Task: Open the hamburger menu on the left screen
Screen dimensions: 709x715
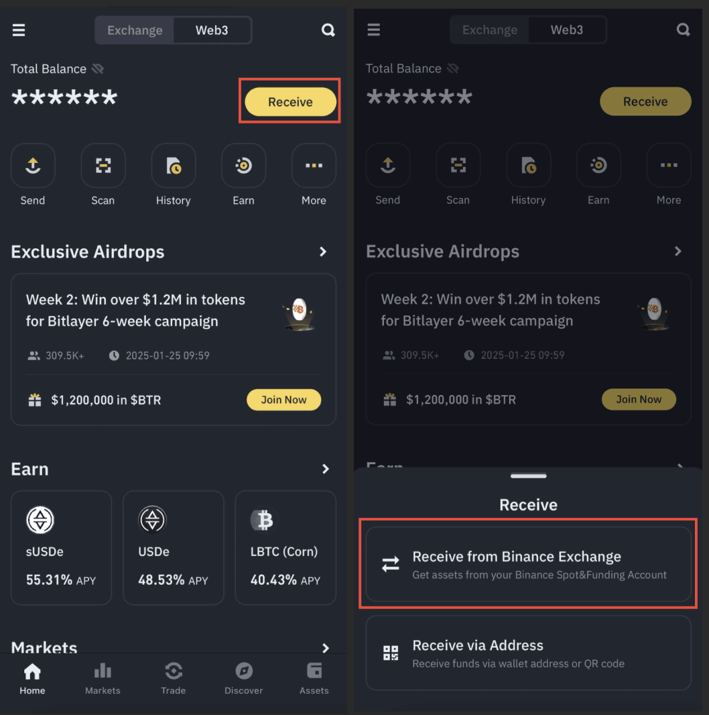Action: pos(19,30)
